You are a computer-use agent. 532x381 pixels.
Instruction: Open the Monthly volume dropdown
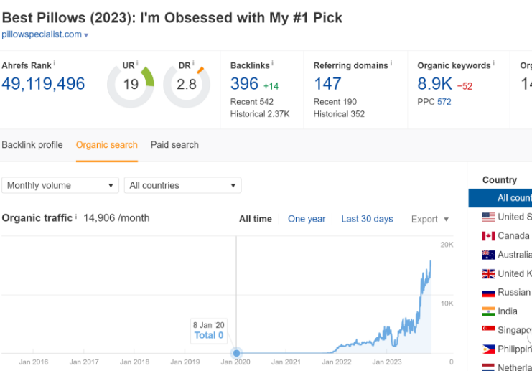[x=60, y=186]
